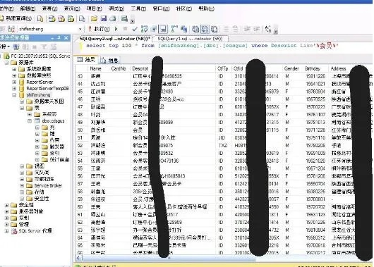Screen dimensions: 374x267
Task: Click the Comment Out Selected Lines icon
Action: [226, 29]
